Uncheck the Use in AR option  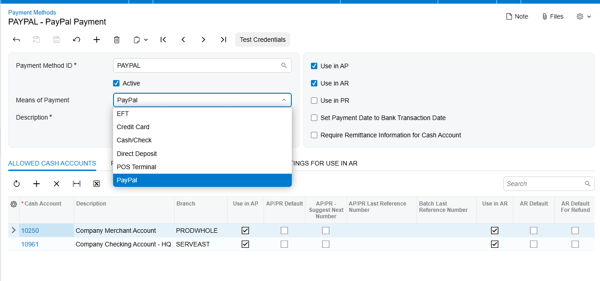coord(314,83)
